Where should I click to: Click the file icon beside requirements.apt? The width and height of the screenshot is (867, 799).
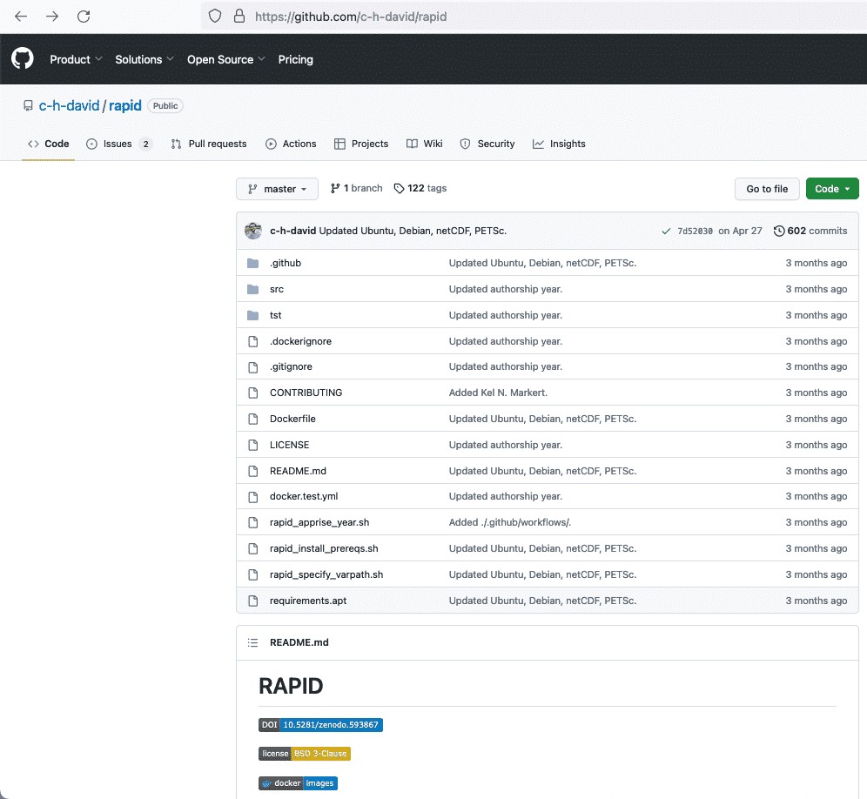click(x=253, y=601)
